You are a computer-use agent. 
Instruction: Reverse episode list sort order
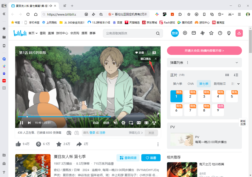click(236, 75)
